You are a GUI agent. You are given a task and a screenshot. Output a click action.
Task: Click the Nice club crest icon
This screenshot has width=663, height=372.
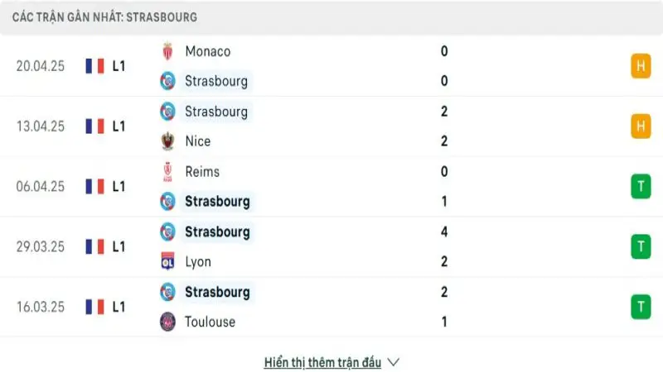point(167,141)
